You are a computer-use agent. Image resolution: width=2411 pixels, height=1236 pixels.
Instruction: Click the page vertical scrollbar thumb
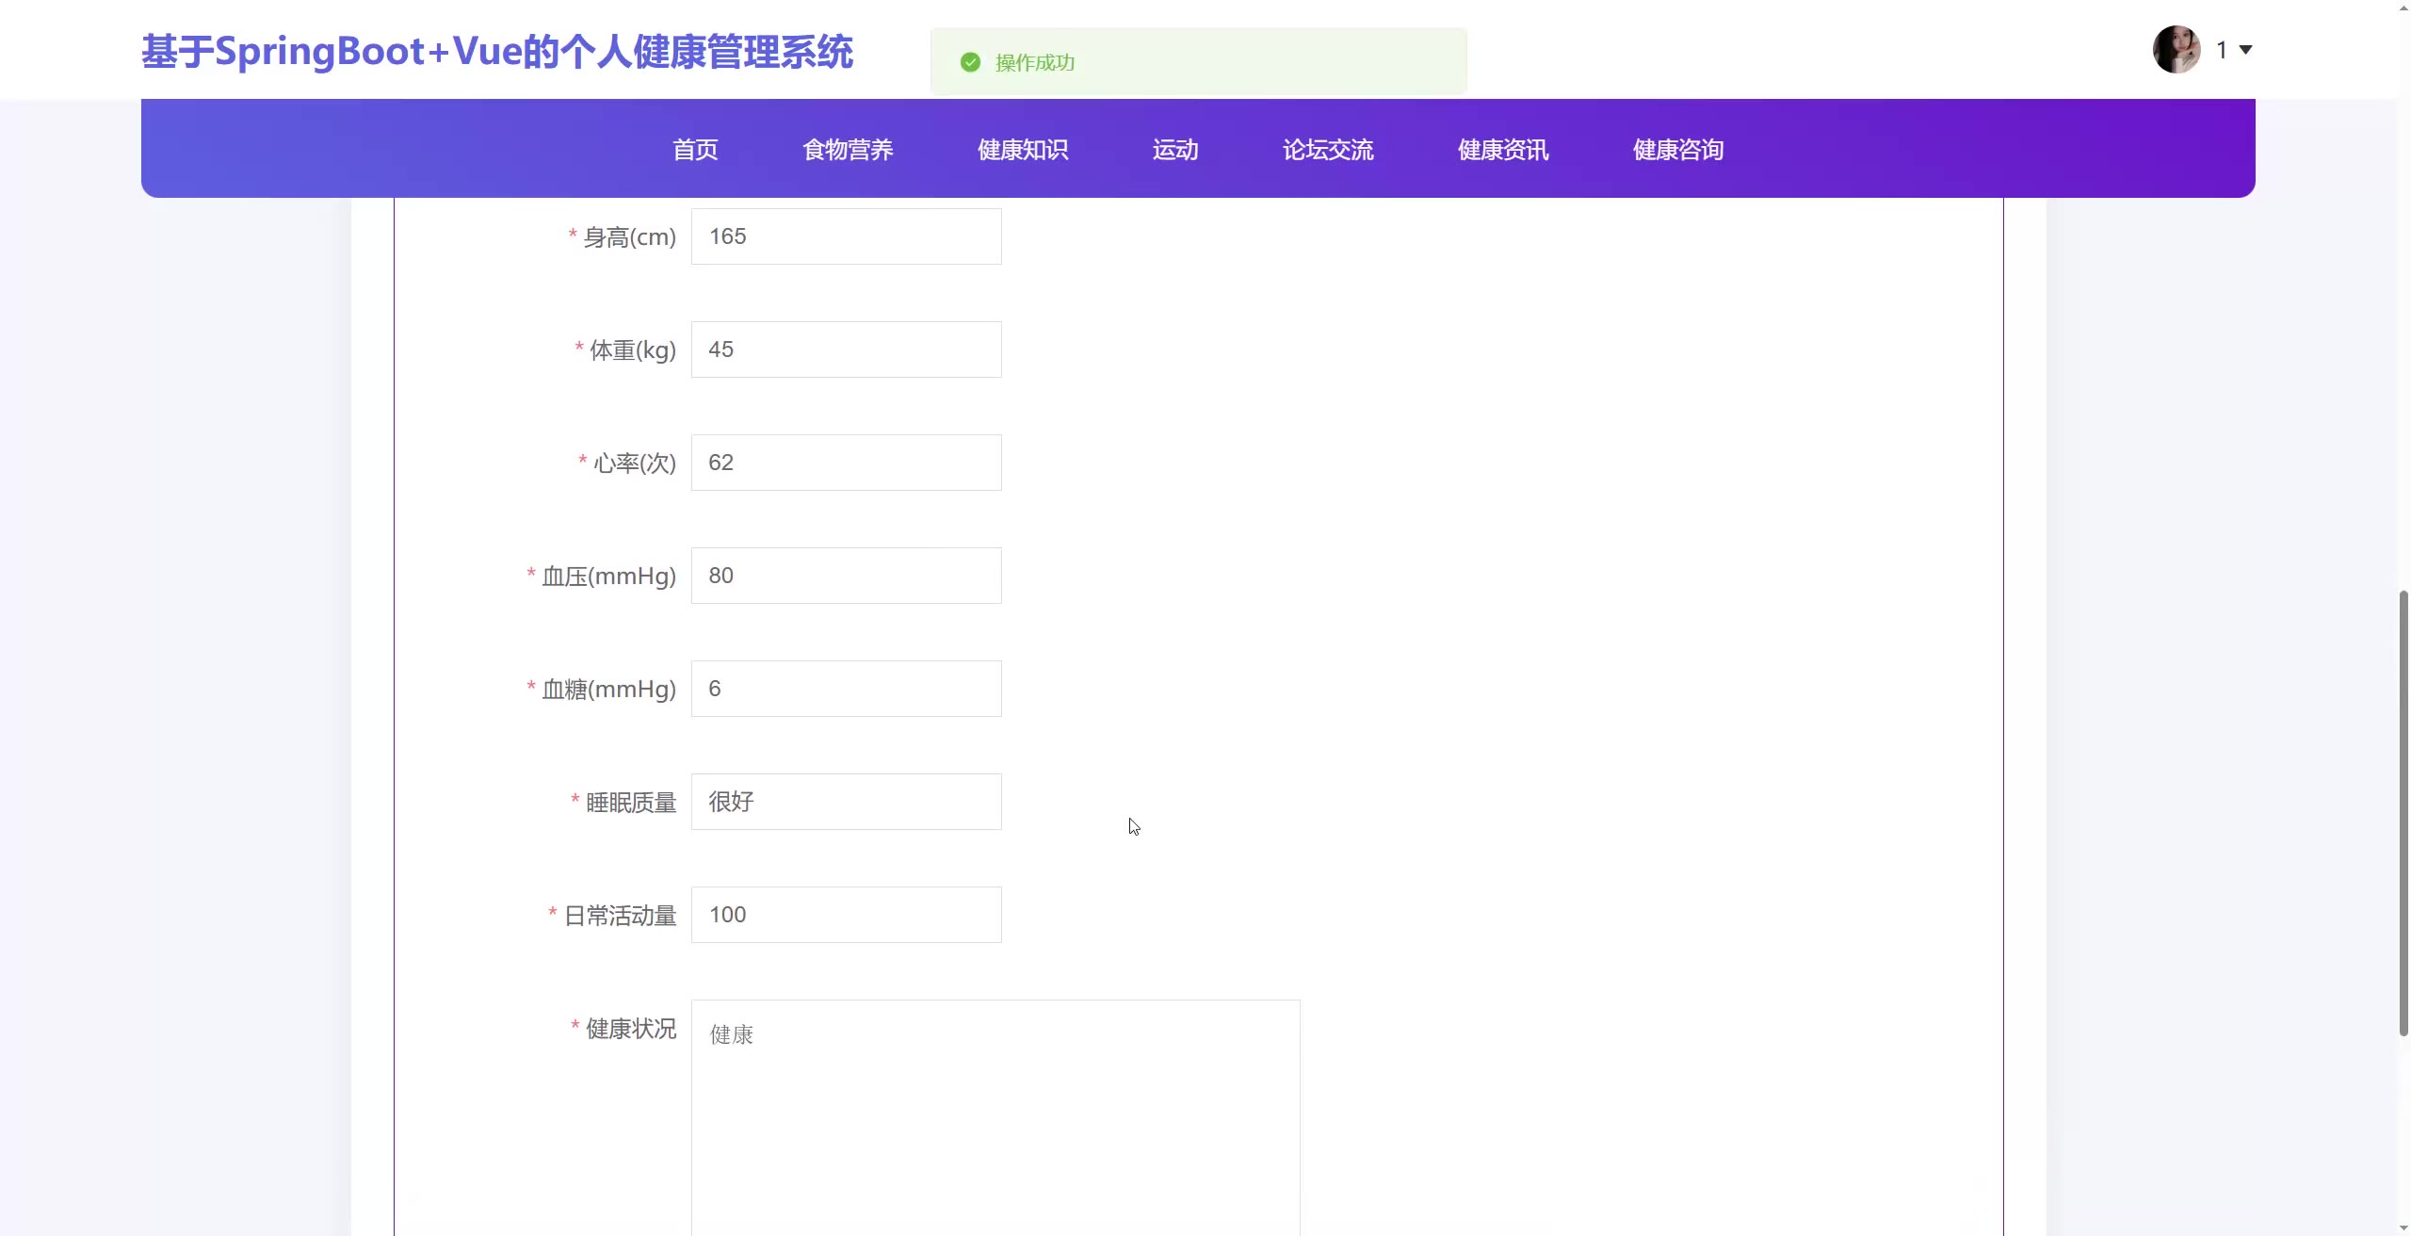[2403, 813]
